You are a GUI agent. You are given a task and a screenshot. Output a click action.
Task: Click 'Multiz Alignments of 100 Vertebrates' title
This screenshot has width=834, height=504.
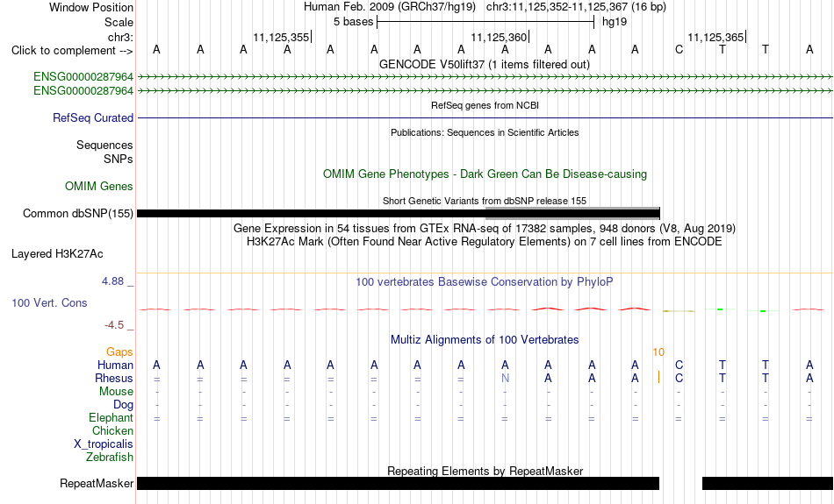[x=485, y=339]
